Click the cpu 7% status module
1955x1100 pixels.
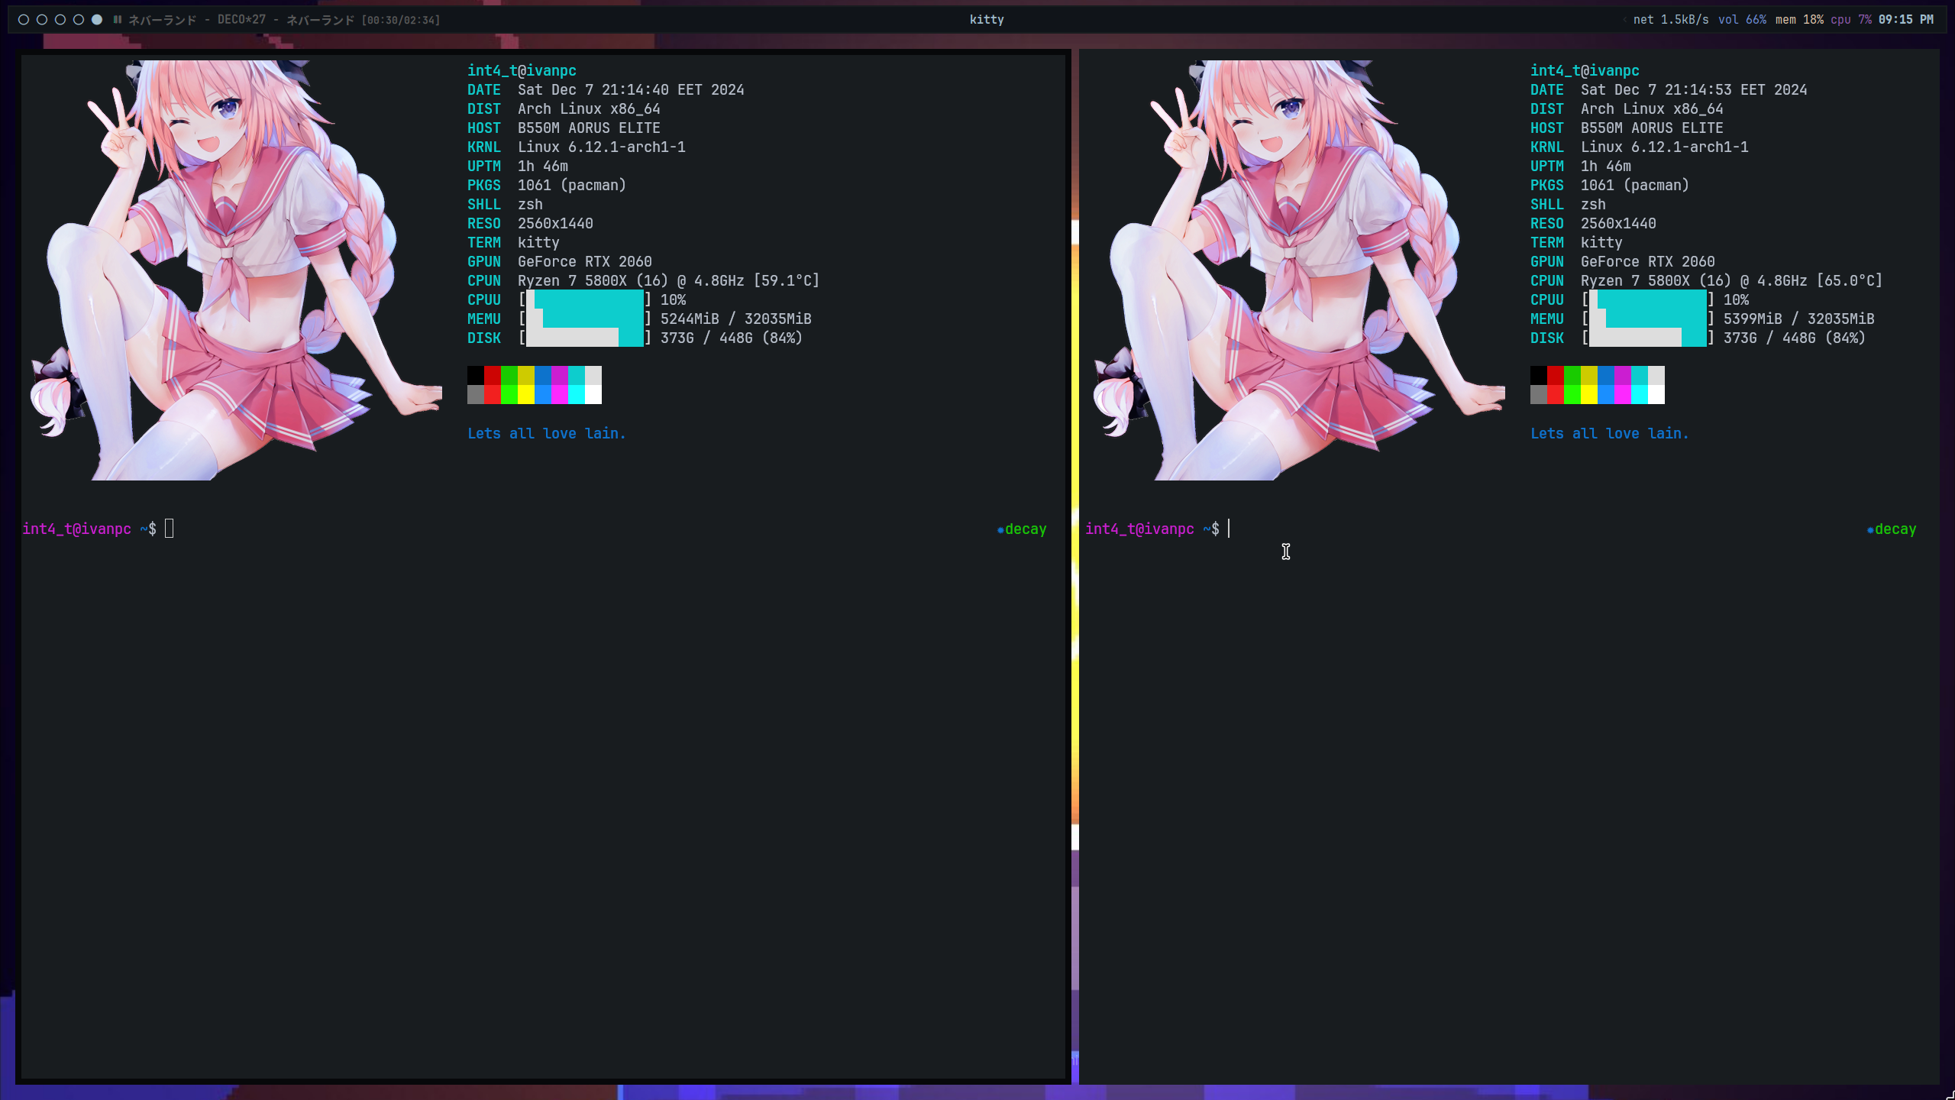coord(1850,20)
